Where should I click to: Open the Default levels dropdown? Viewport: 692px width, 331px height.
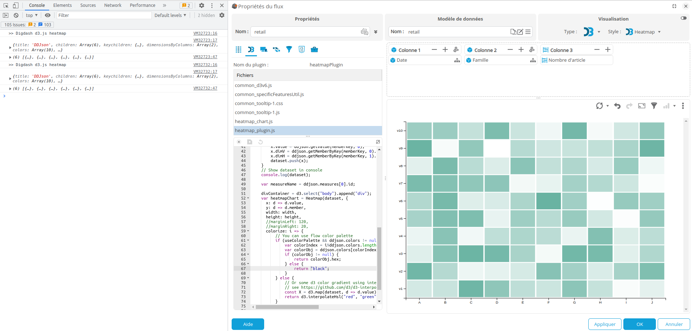170,15
